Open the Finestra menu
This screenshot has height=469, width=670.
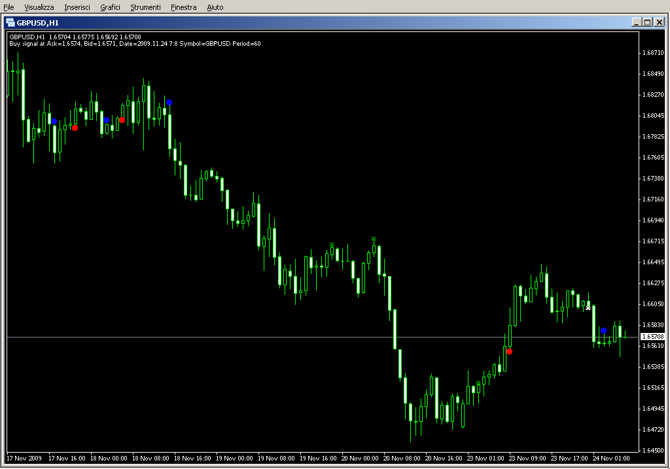pyautogui.click(x=183, y=7)
